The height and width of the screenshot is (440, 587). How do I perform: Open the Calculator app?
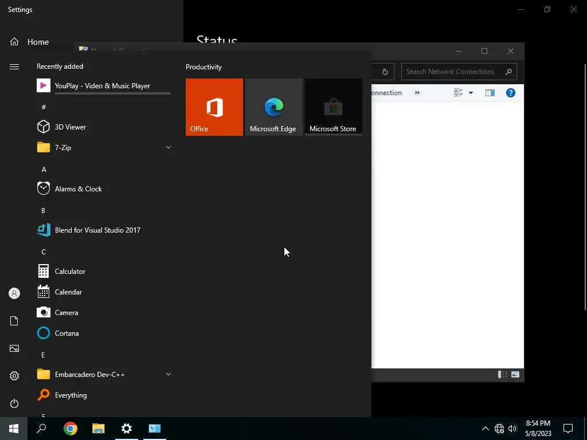click(x=104, y=271)
